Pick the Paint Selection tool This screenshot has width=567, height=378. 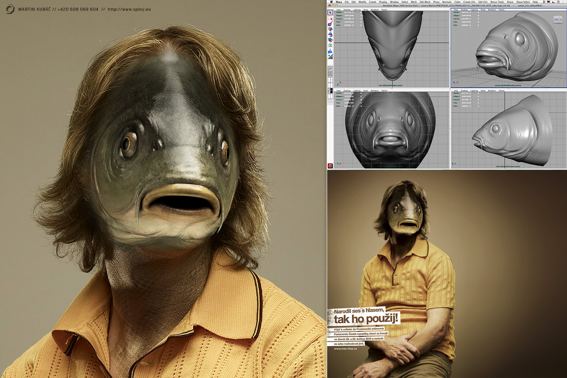330,24
